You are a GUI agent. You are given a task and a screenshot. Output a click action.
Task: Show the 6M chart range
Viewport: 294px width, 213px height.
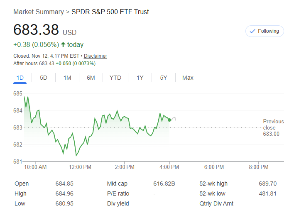91,78
